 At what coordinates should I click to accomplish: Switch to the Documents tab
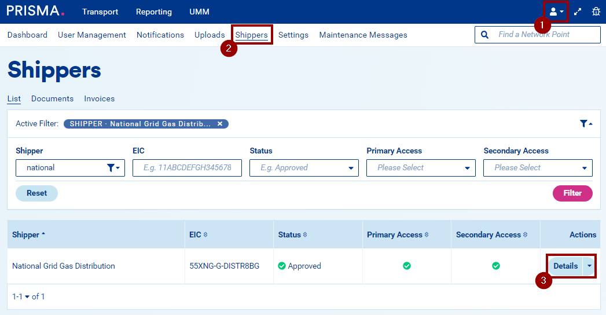pos(52,98)
